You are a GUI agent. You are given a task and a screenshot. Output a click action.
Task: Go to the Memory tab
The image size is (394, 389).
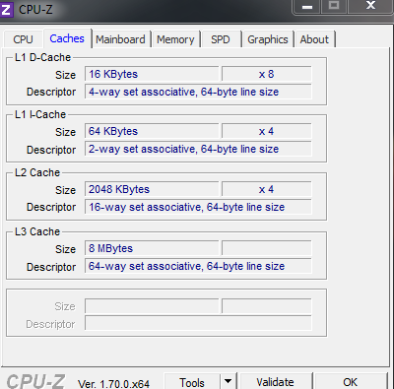point(175,39)
